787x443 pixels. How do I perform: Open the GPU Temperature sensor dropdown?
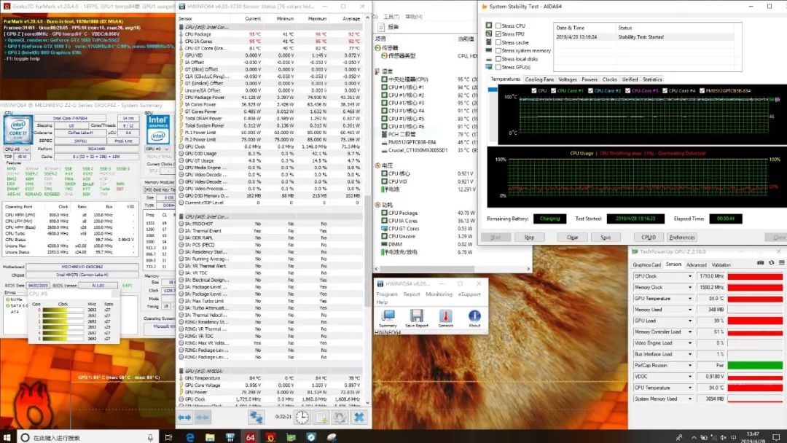pyautogui.click(x=690, y=299)
